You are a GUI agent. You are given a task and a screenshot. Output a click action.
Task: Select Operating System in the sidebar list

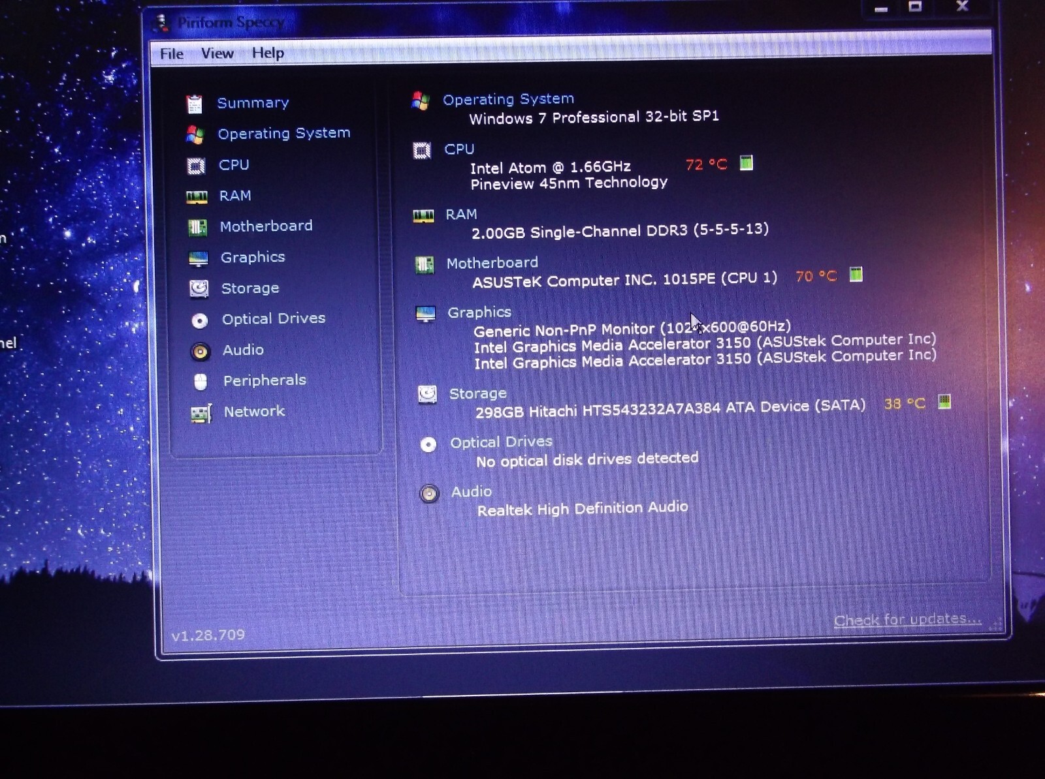tap(284, 133)
